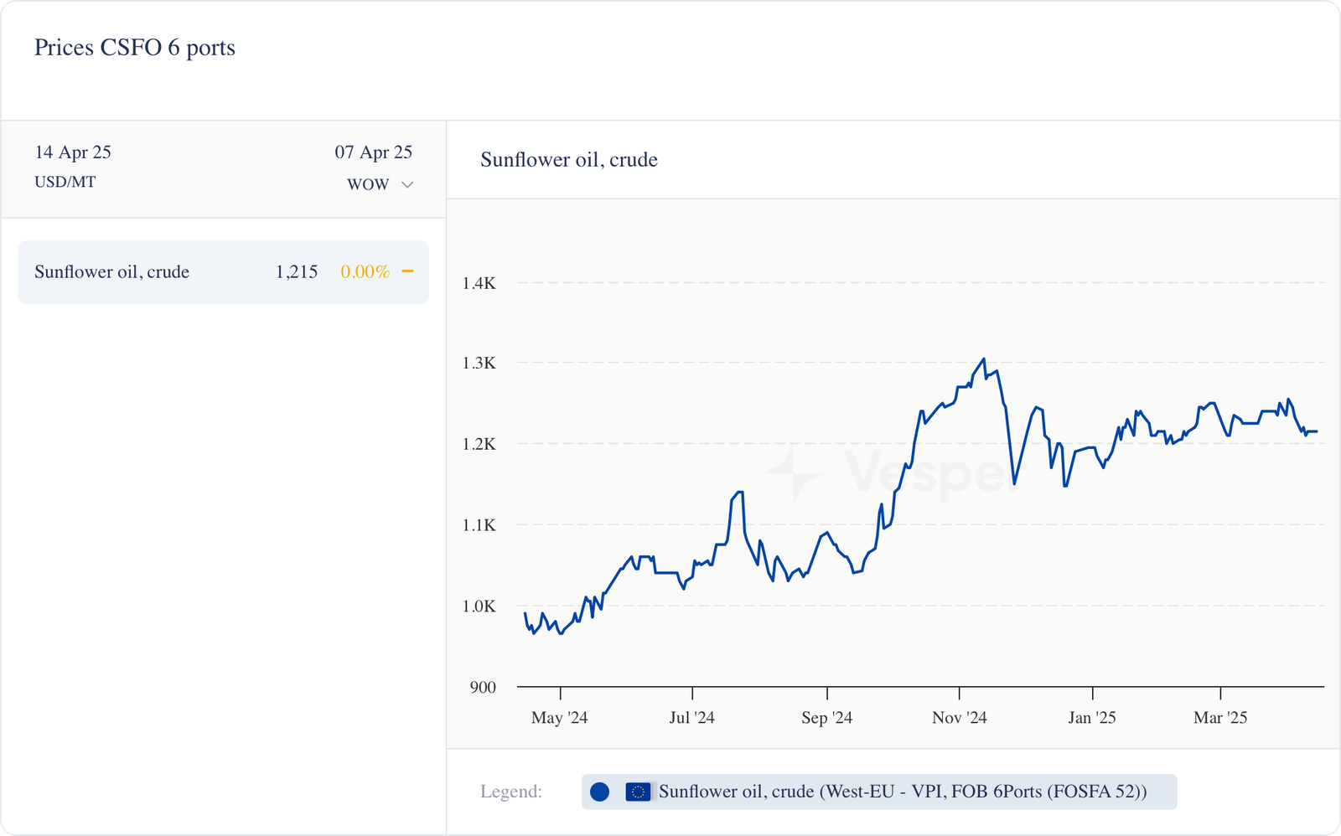Click the 14 Apr 25 date header

73,152
